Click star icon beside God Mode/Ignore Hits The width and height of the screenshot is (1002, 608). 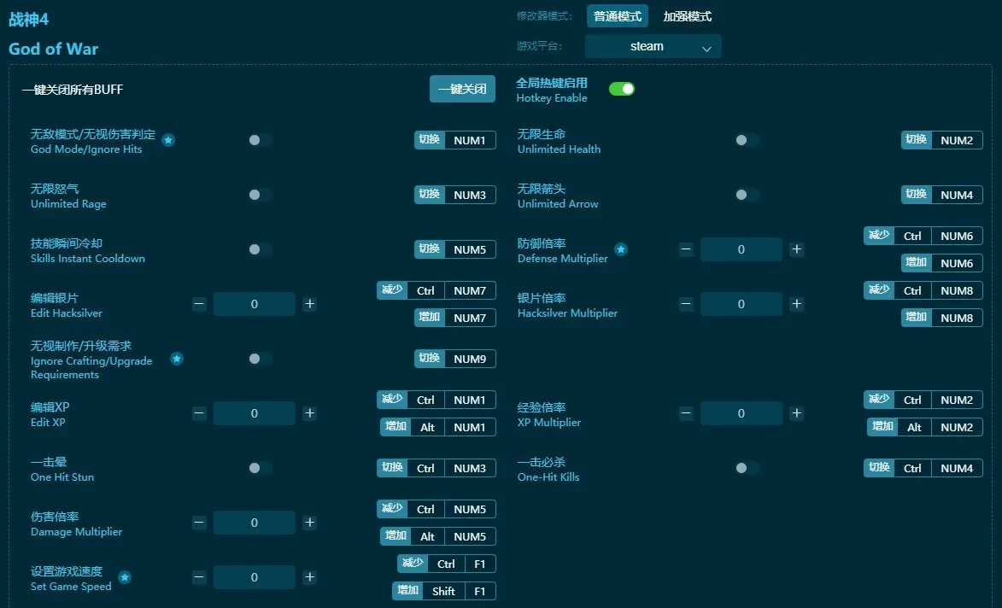click(x=168, y=140)
